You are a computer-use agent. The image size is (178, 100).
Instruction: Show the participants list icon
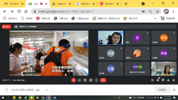(x=158, y=80)
